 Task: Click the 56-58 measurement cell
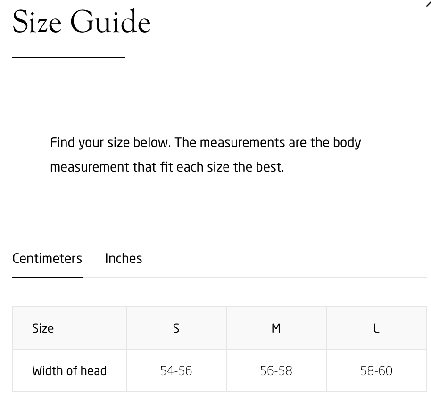tap(276, 371)
